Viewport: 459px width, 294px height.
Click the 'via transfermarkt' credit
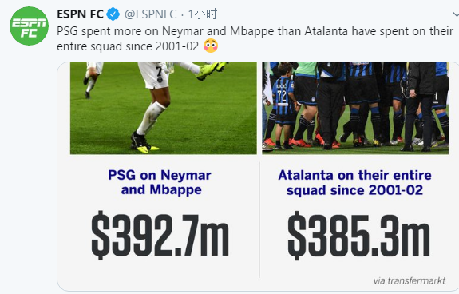[x=410, y=281]
